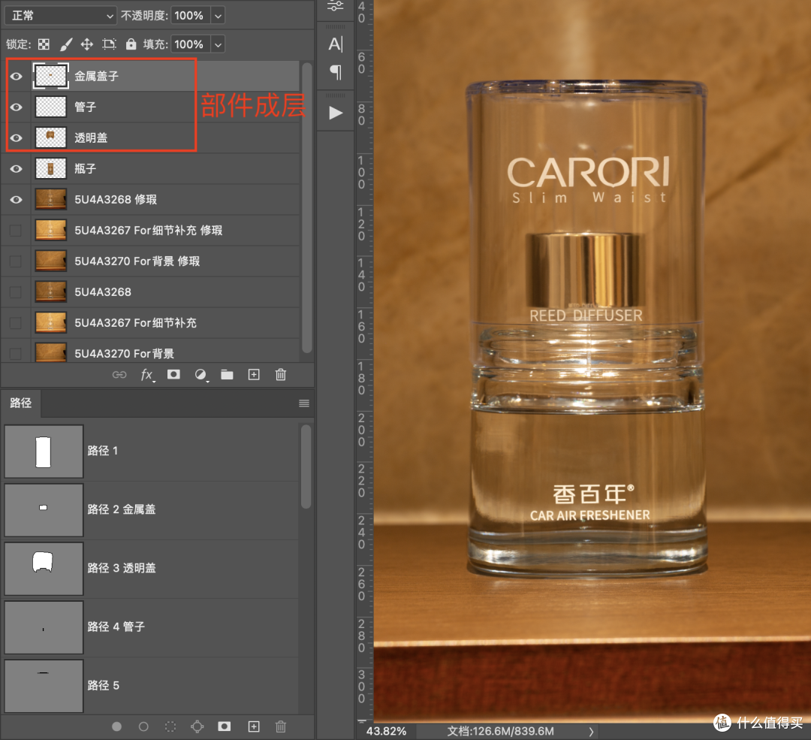This screenshot has width=811, height=740.
Task: Click the 文档:126.6M/839.6M status text
Action: coord(500,732)
